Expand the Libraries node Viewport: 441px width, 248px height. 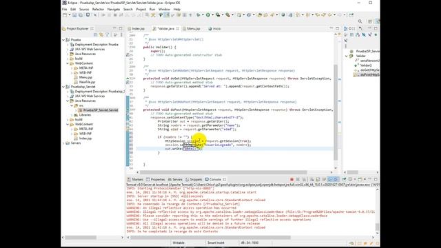[x=72, y=115]
